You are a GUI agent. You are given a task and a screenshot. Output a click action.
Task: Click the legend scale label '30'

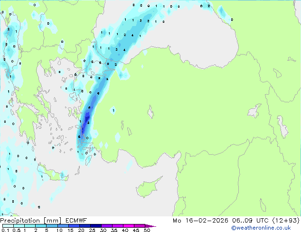tap(103, 230)
